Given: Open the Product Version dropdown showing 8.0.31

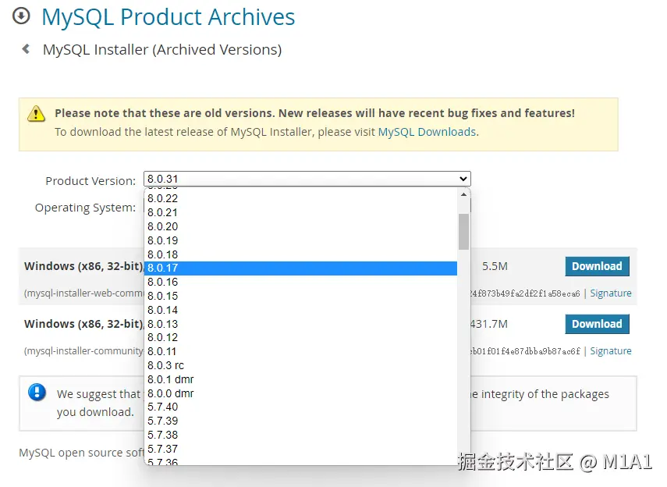Looking at the screenshot, I should (307, 179).
